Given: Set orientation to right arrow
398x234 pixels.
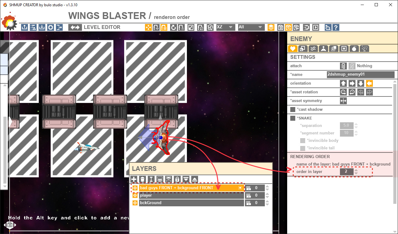Looking at the screenshot, I should (x=352, y=83).
